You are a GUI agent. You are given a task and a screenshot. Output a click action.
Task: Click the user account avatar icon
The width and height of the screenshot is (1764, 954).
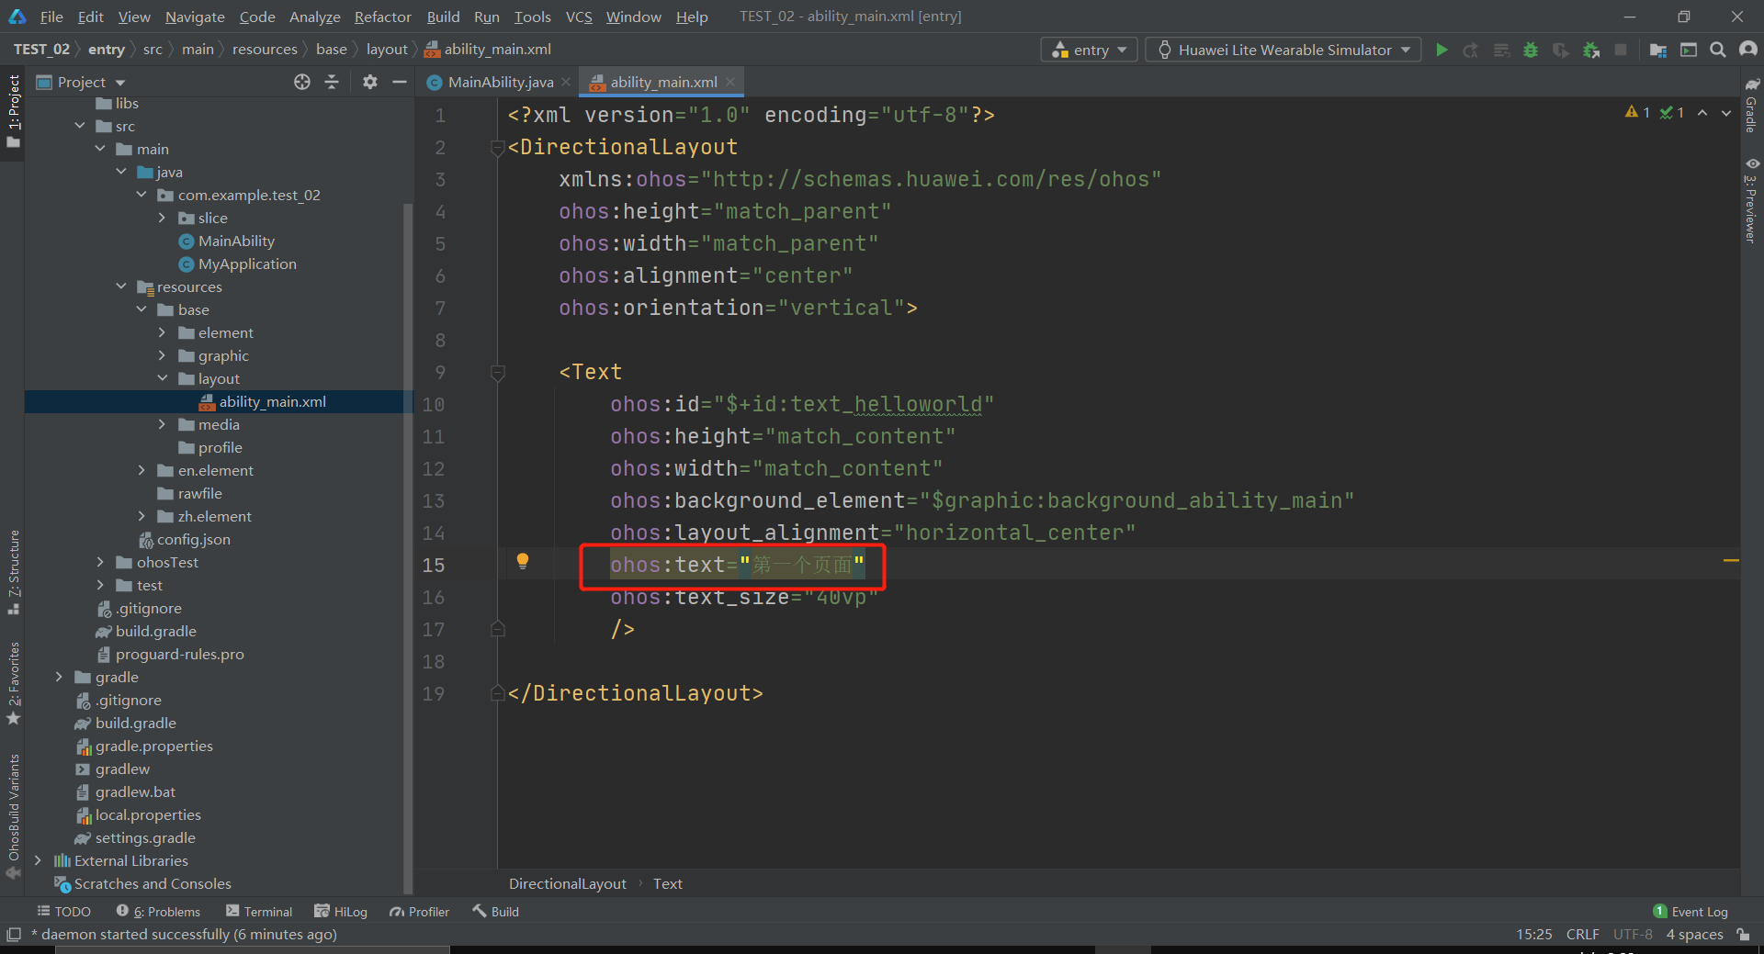(1747, 50)
